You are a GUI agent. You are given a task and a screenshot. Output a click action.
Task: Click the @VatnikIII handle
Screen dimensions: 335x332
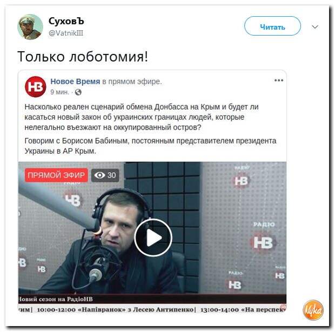point(66,33)
